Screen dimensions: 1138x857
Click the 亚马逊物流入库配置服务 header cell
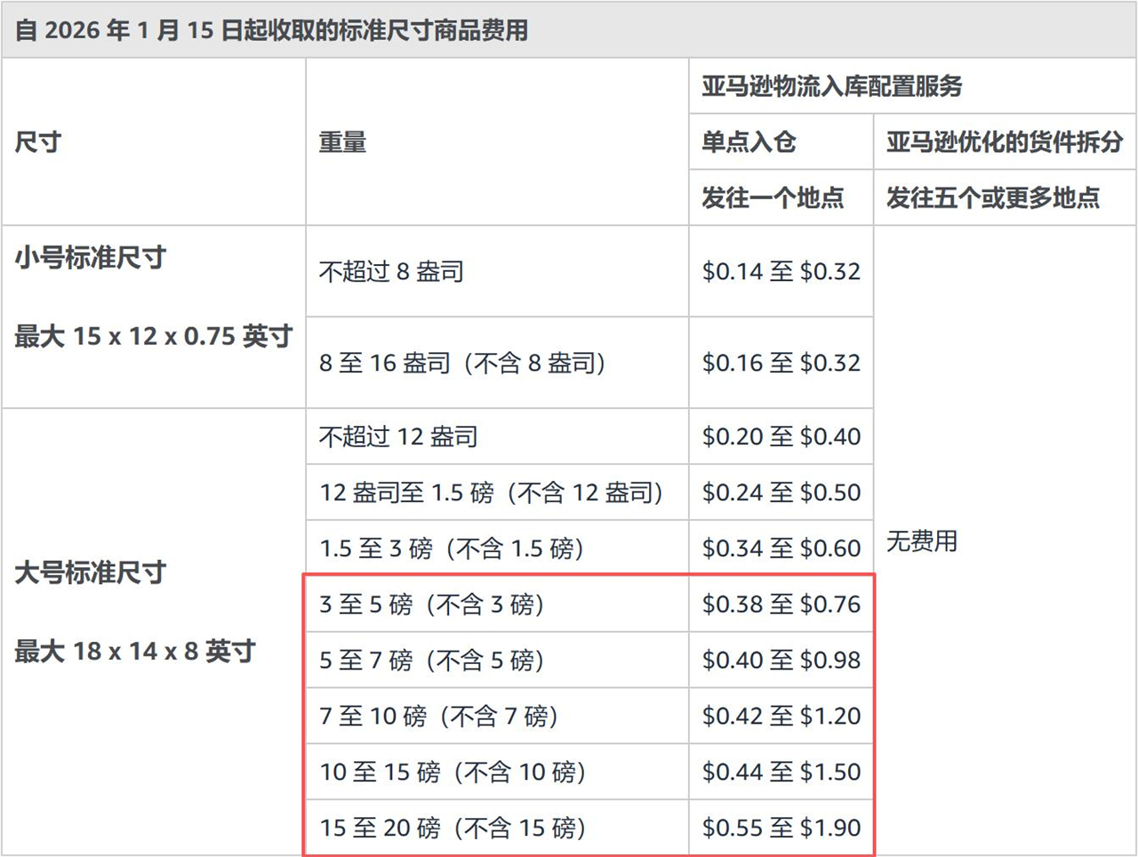pyautogui.click(x=832, y=86)
